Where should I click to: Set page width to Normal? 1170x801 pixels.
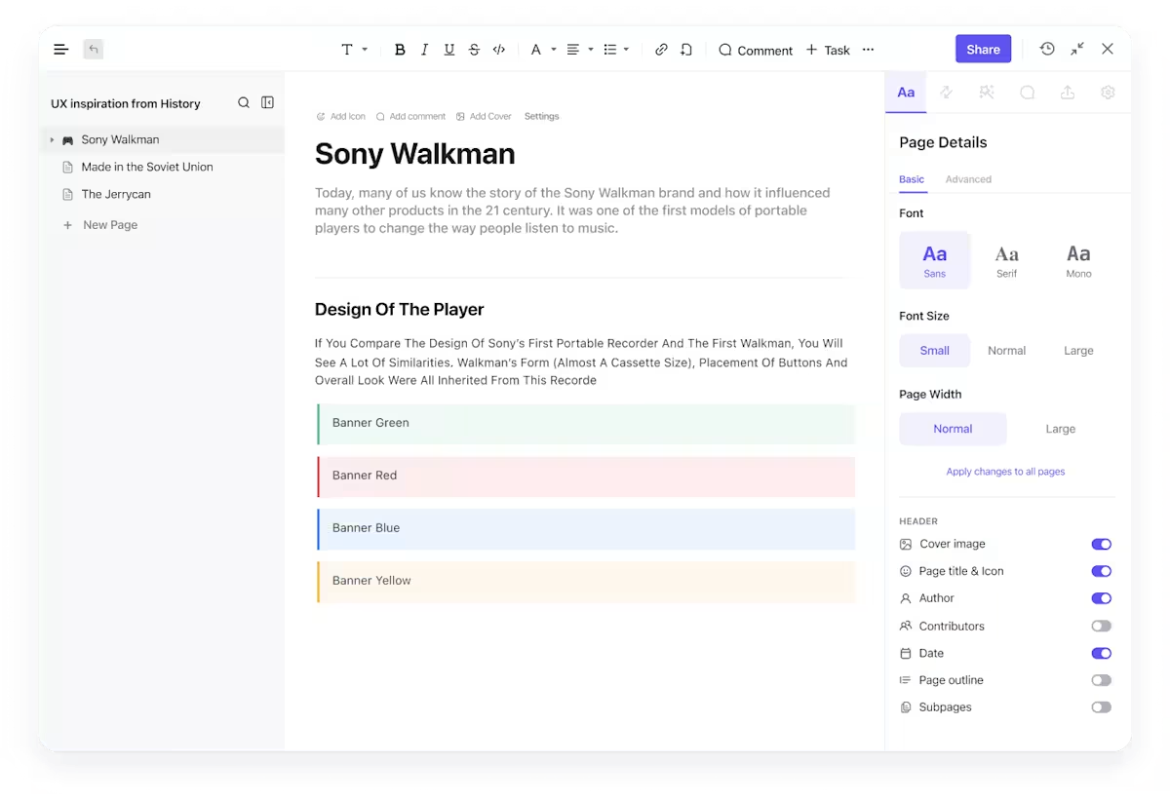(x=953, y=429)
